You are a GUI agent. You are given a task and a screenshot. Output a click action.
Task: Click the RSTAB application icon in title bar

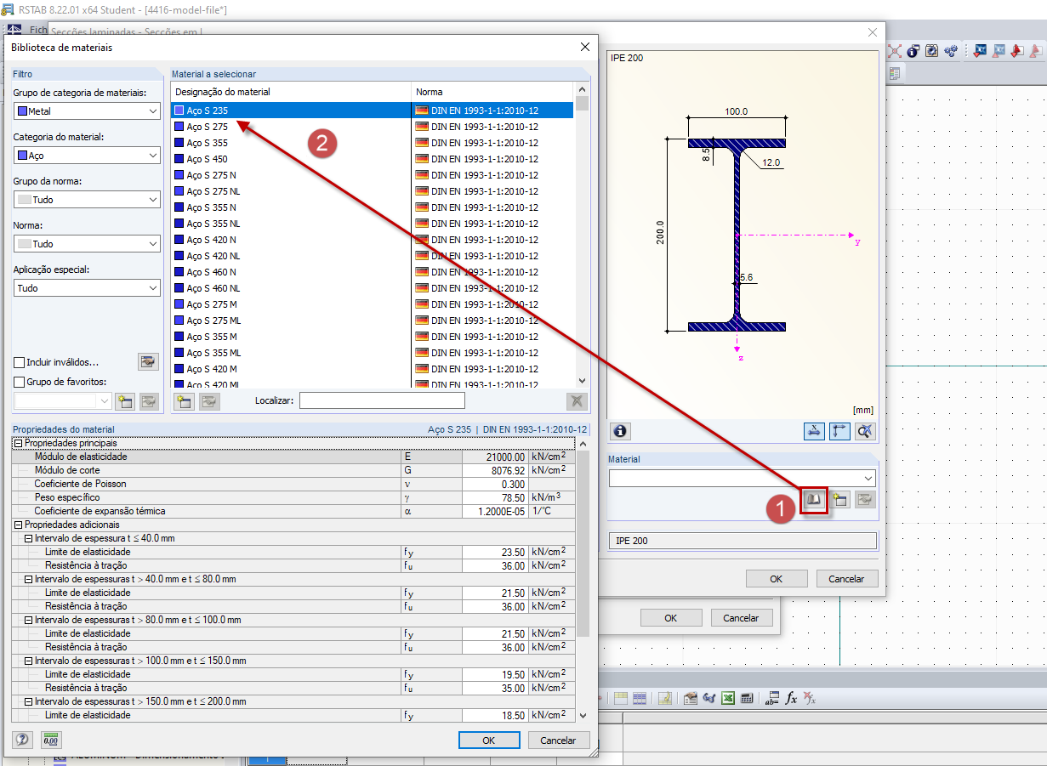(8, 9)
